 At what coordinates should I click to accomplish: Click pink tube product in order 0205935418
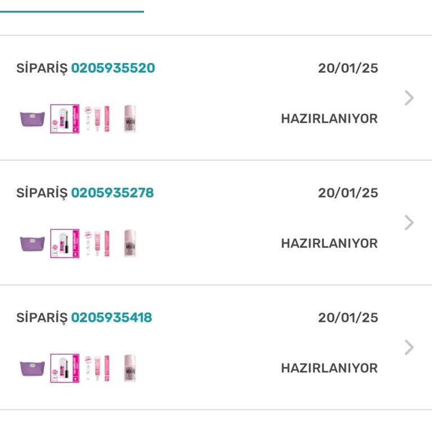pyautogui.click(x=97, y=368)
